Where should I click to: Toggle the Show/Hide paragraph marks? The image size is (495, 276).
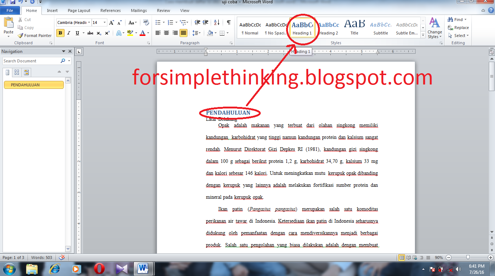[x=228, y=22]
